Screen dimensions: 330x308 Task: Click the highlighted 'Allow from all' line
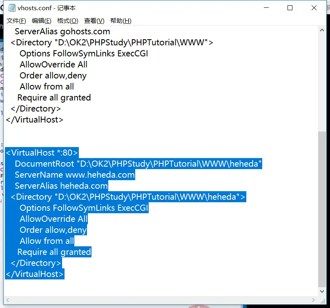point(47,241)
